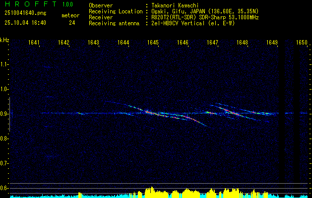Click the kHz axis unit label
The width and height of the screenshot is (312, 198).
[x=5, y=40]
